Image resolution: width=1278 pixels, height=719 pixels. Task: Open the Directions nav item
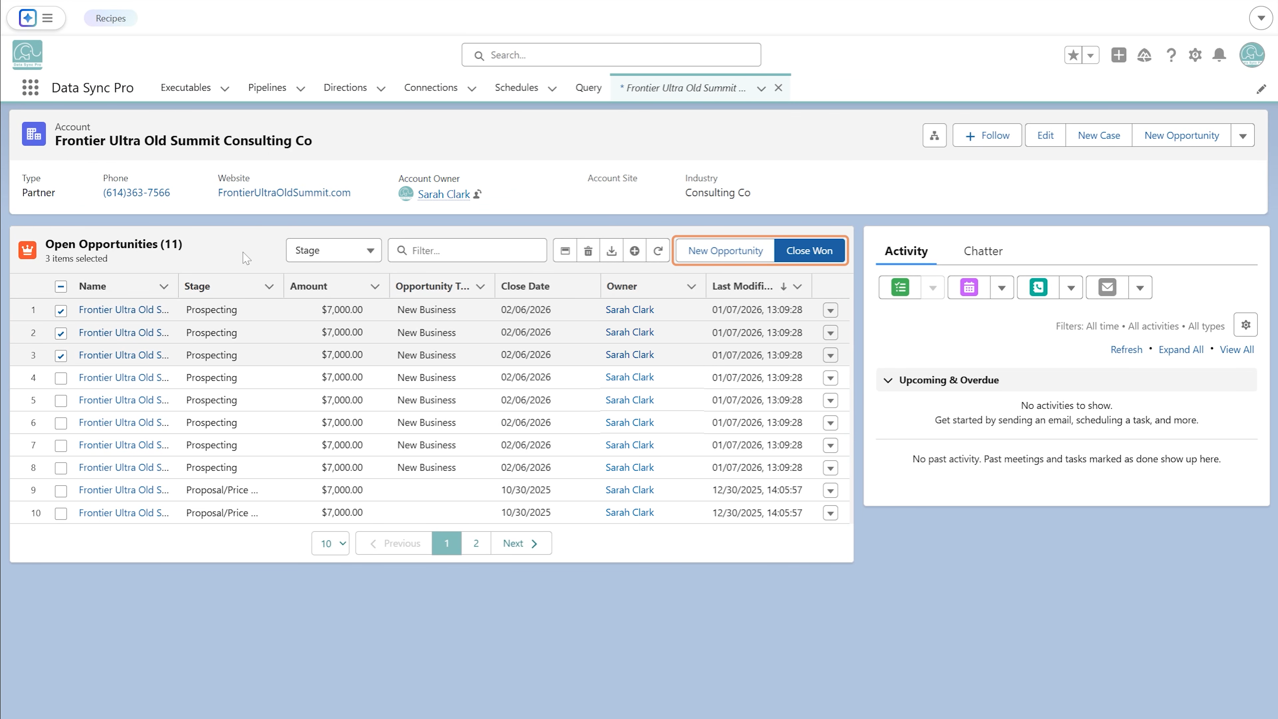tap(345, 87)
